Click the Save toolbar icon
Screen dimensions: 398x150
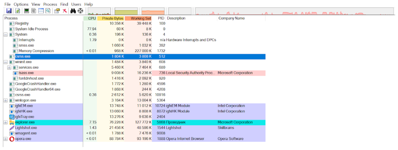(x=8, y=11)
